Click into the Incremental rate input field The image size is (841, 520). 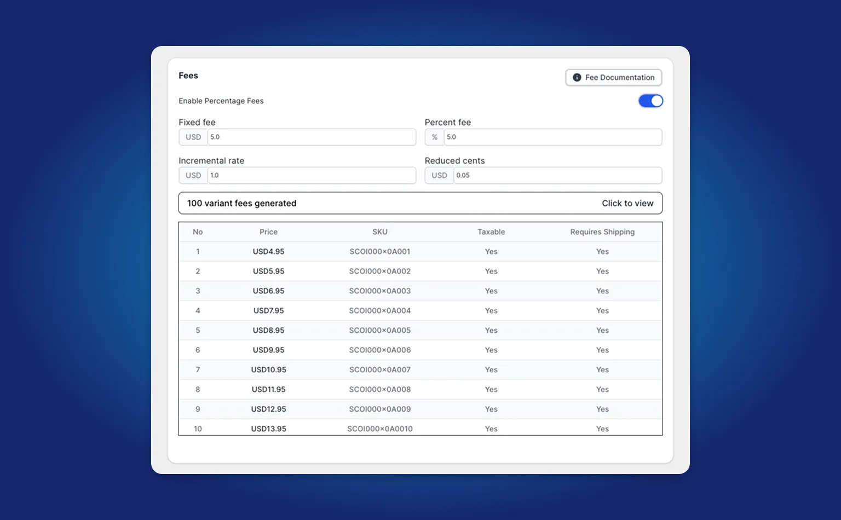(312, 175)
